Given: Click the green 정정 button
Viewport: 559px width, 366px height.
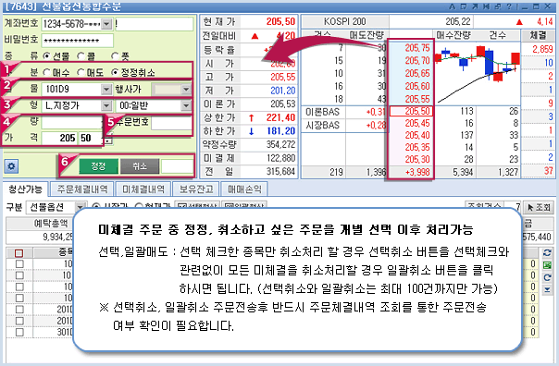Looking at the screenshot, I should tap(98, 166).
